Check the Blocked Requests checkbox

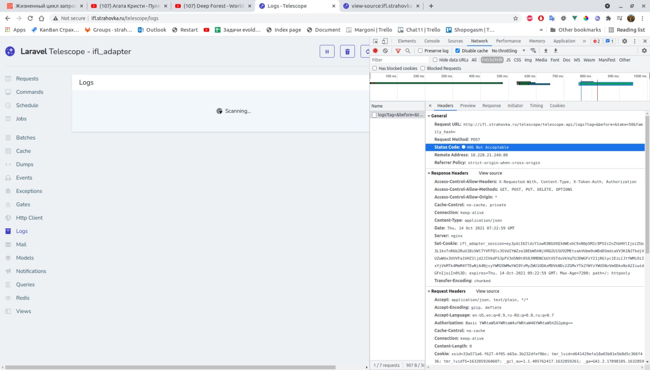click(x=423, y=68)
